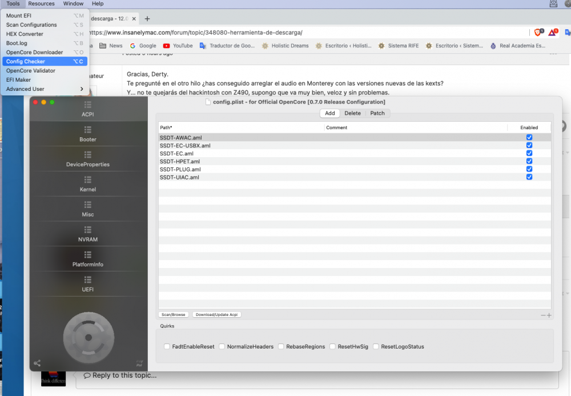
Task: Open the News bookmarks folder
Action: coord(111,46)
